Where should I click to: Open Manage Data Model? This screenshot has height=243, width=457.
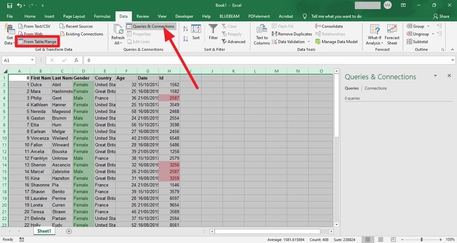pos(337,41)
